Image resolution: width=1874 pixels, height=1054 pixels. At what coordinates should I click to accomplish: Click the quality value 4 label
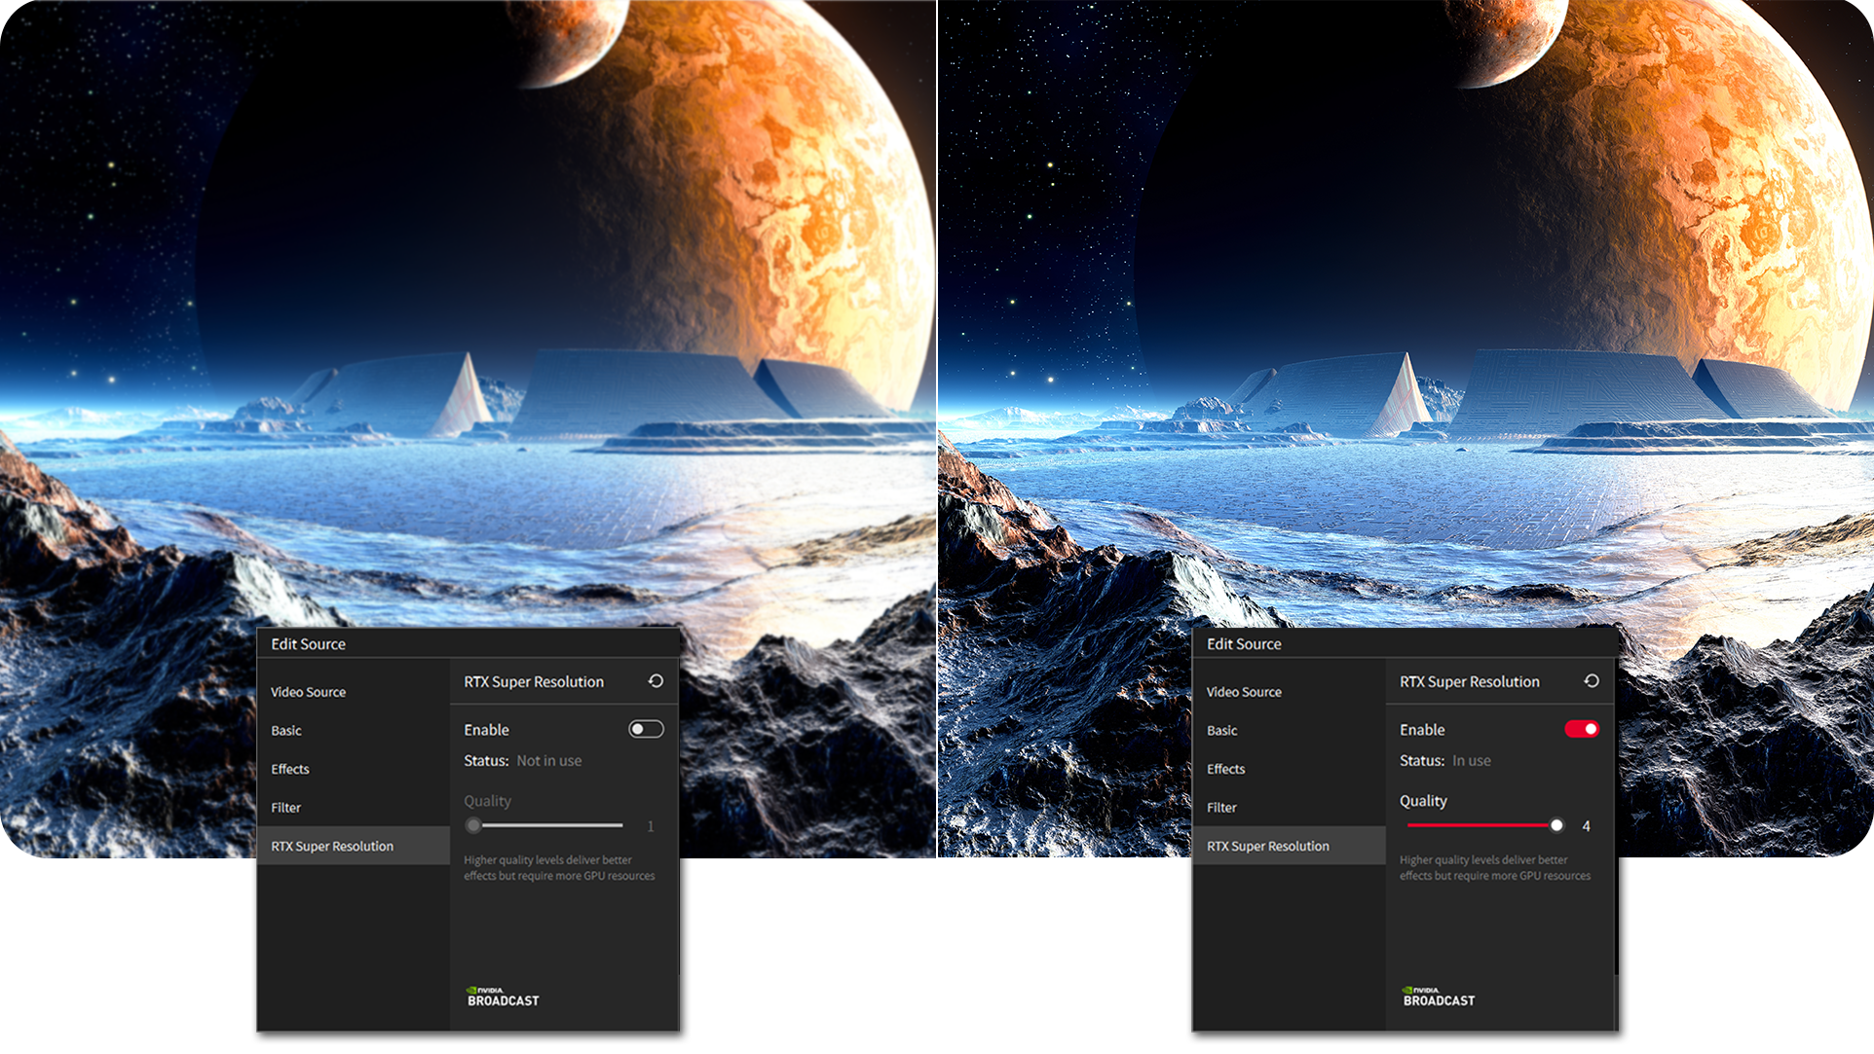tap(1586, 826)
